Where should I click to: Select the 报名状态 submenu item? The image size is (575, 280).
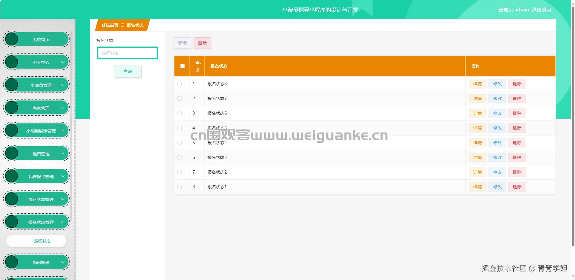point(36,241)
